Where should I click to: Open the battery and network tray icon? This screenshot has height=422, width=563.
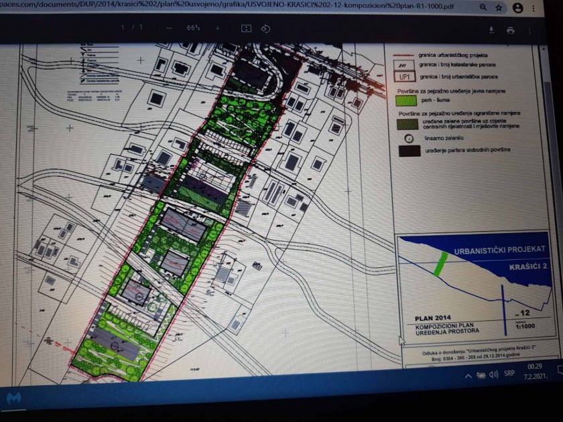tap(481, 375)
